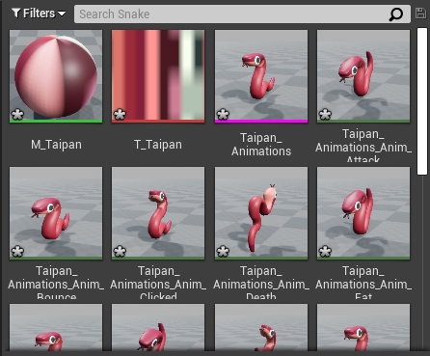
Task: Click the unsaved asterisk badge on Anim_Clicked
Action: [x=120, y=252]
